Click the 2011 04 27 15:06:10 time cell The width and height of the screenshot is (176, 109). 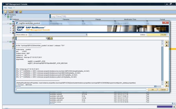[121, 96]
